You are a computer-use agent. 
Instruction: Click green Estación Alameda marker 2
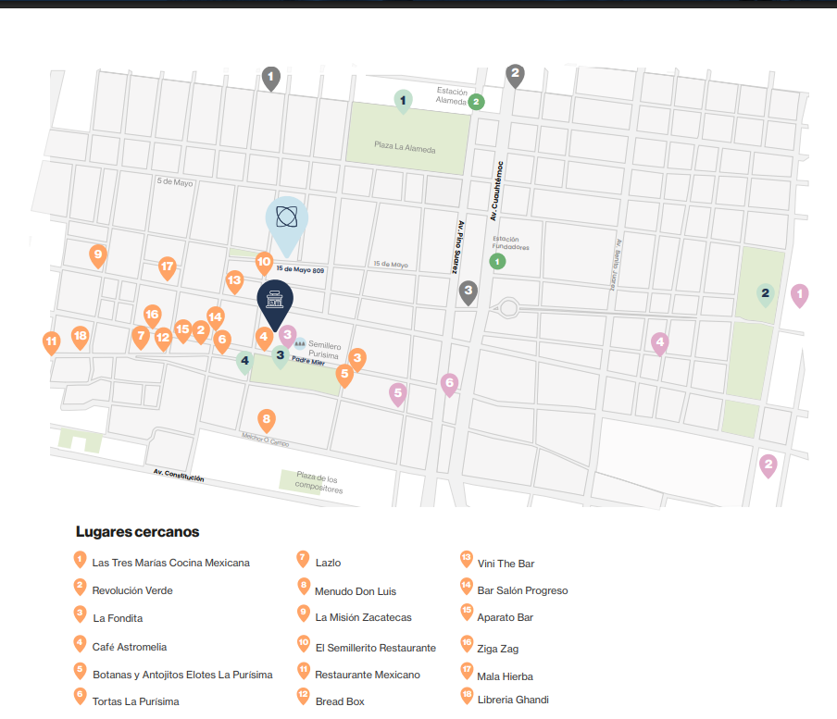476,102
